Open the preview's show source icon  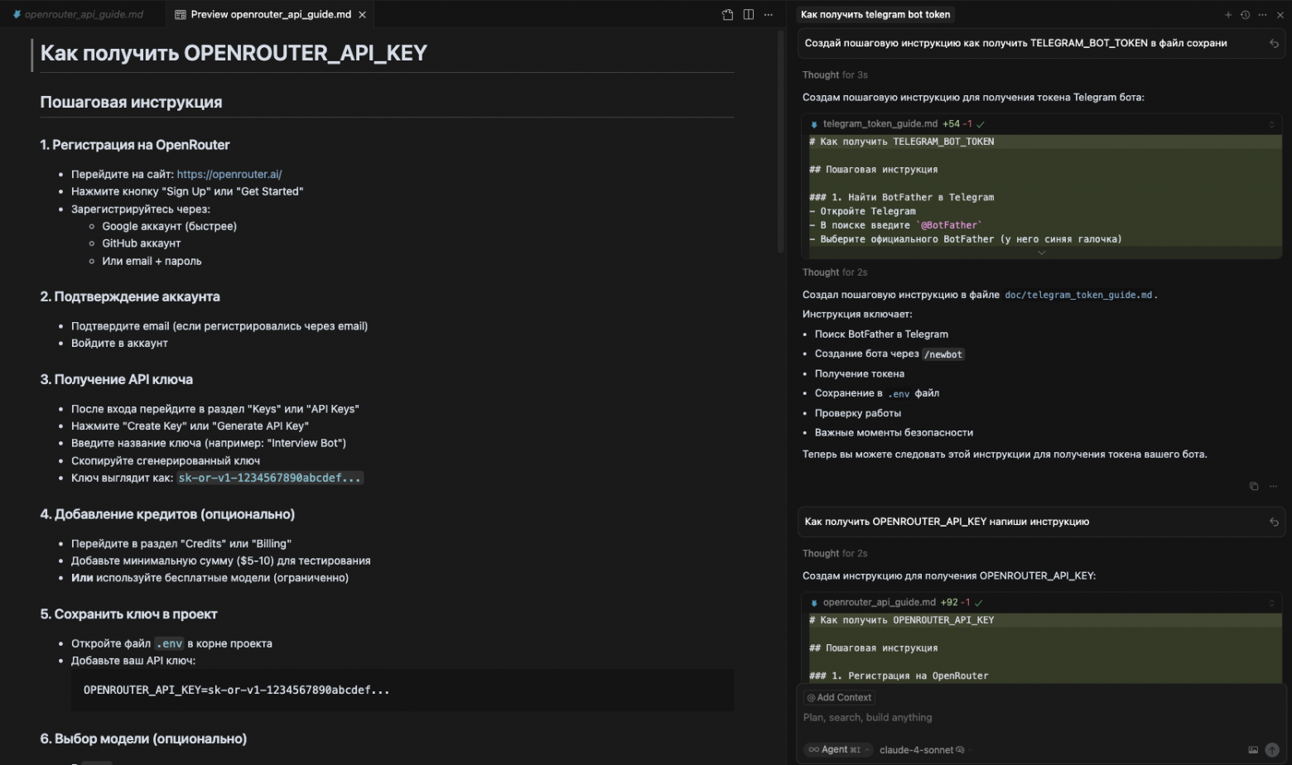(727, 15)
